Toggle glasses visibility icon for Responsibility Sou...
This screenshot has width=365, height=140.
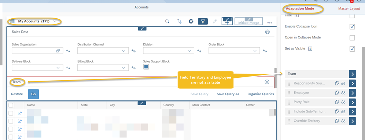click(x=343, y=84)
